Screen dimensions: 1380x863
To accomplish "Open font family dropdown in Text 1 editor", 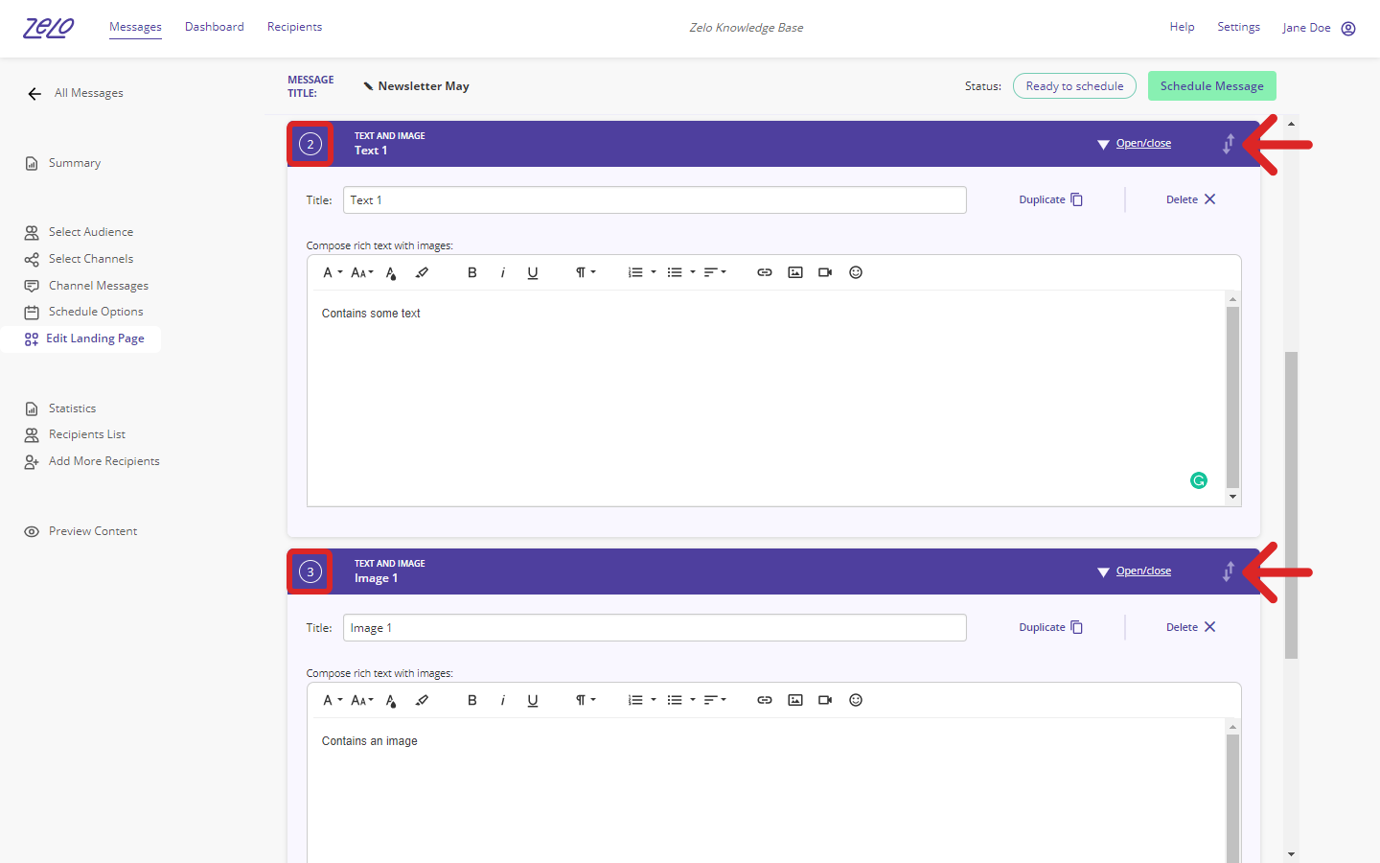I will click(x=332, y=272).
